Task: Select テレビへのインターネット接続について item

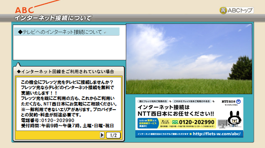Action: click(x=67, y=32)
